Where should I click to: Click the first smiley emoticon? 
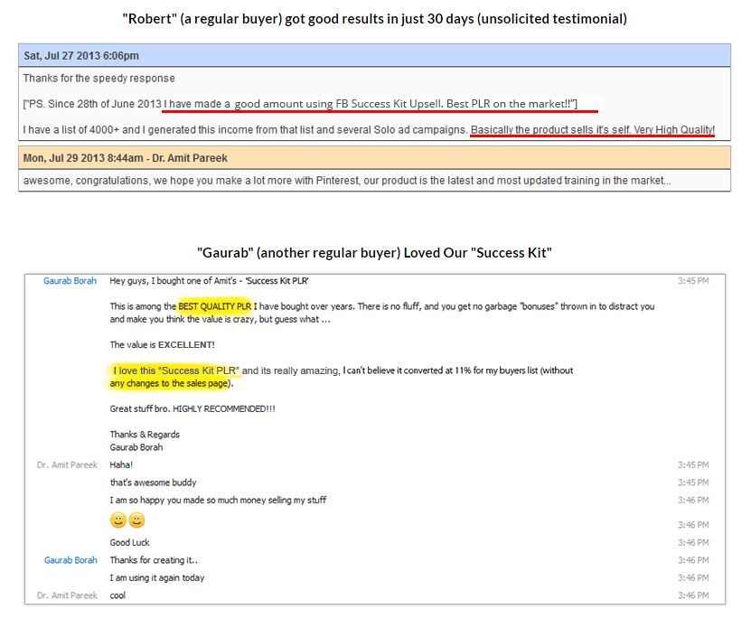point(118,520)
